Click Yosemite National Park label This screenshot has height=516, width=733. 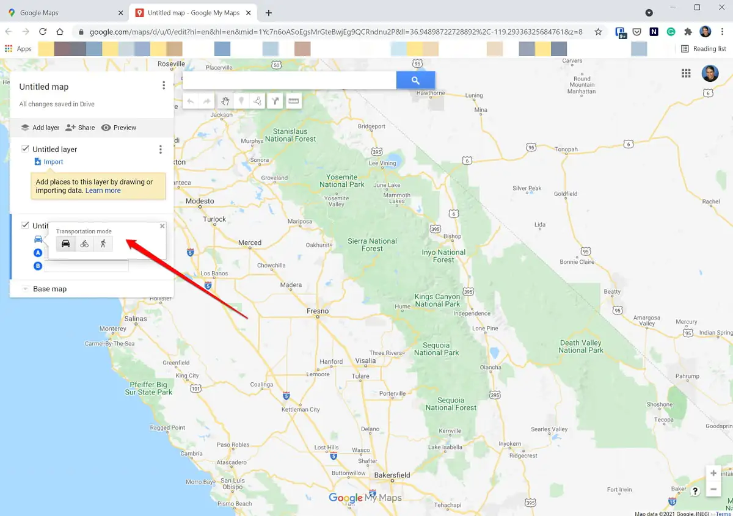point(342,180)
